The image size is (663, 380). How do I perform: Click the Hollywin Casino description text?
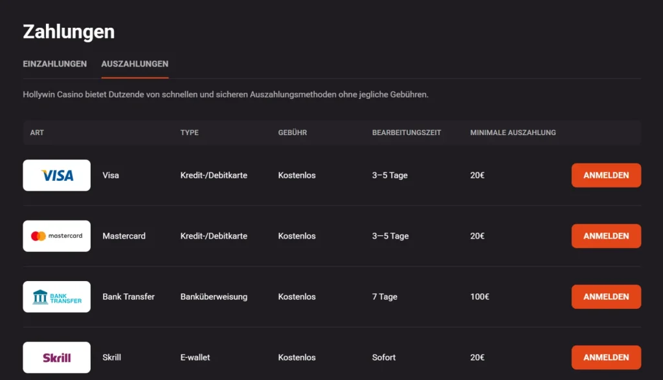(x=225, y=94)
